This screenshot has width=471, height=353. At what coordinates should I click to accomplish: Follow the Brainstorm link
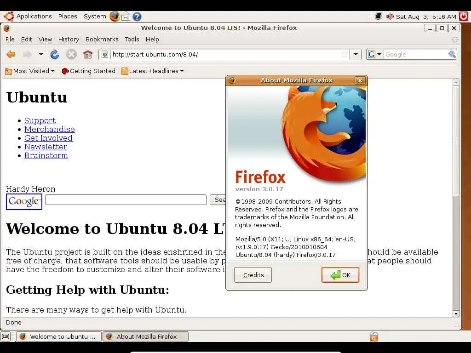46,155
